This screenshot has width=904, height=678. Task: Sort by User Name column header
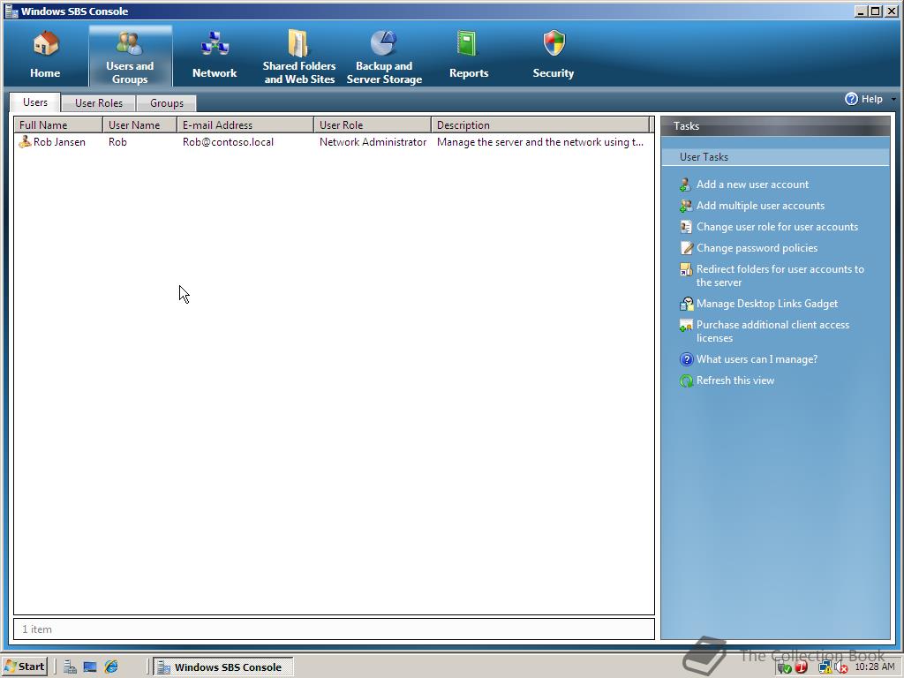tap(140, 125)
